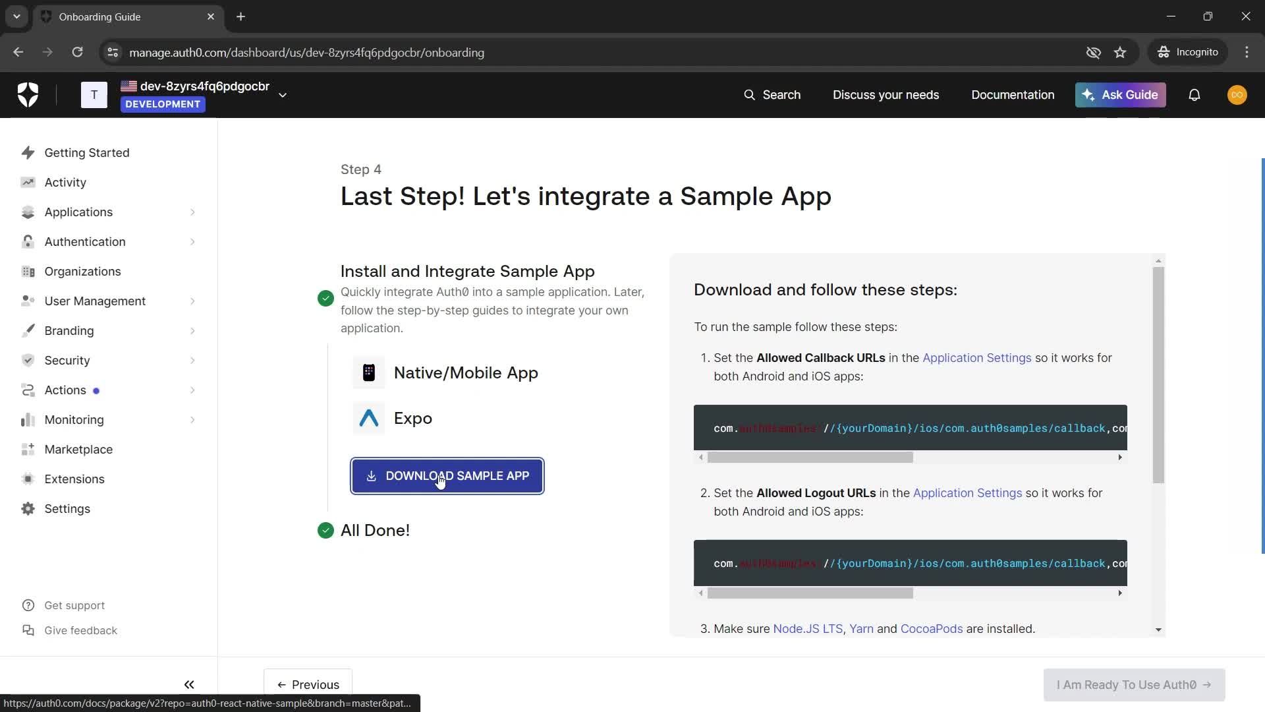
Task: Expand the Branding submenu chevron
Action: (x=192, y=331)
